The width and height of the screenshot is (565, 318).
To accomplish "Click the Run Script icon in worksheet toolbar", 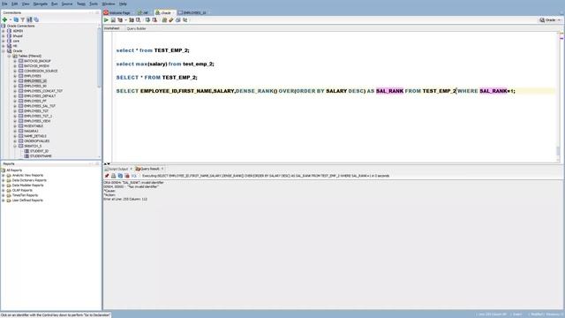I will pyautogui.click(x=113, y=20).
